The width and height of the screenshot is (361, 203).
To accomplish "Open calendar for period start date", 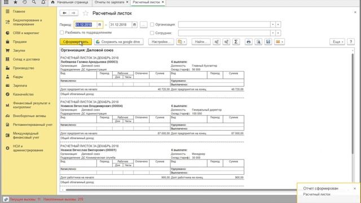I will click(100, 25).
